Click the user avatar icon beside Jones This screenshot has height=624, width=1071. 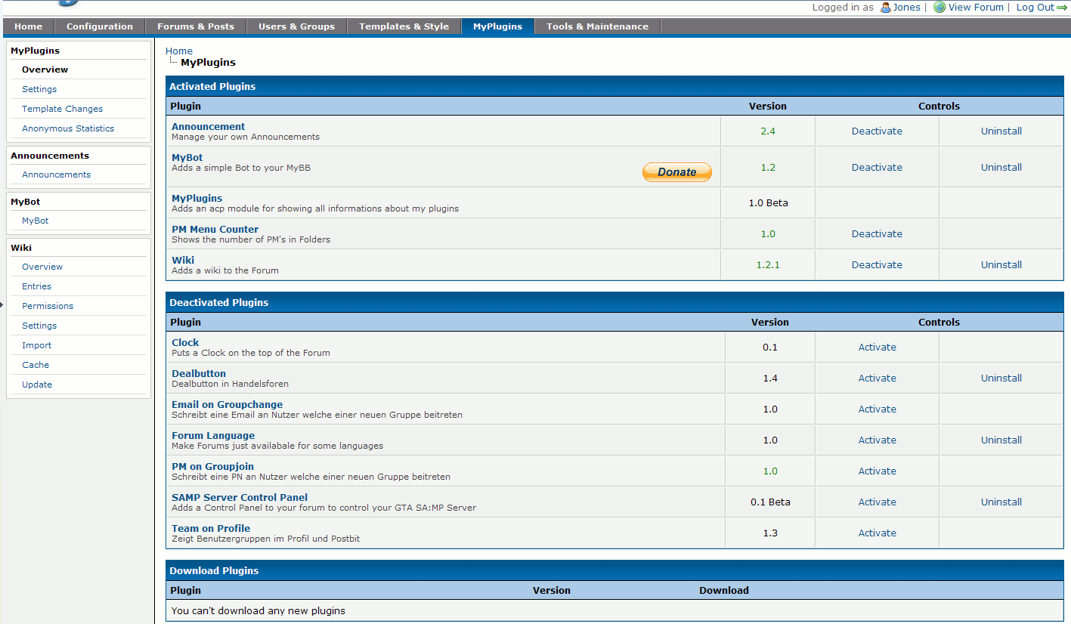pyautogui.click(x=886, y=8)
